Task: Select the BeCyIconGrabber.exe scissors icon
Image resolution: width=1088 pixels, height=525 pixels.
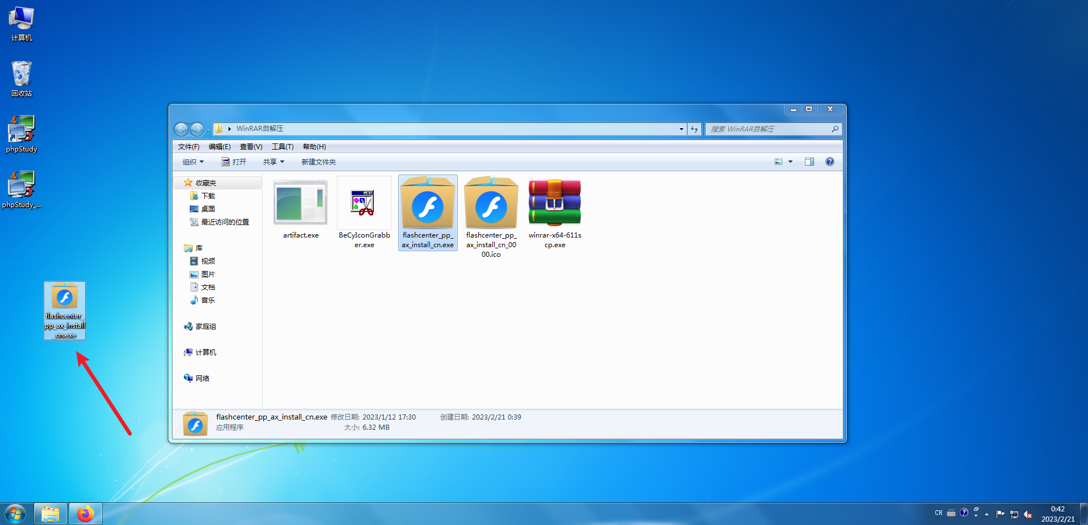Action: (x=364, y=202)
